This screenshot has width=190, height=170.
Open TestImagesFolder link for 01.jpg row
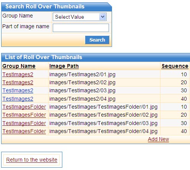coord(24,107)
